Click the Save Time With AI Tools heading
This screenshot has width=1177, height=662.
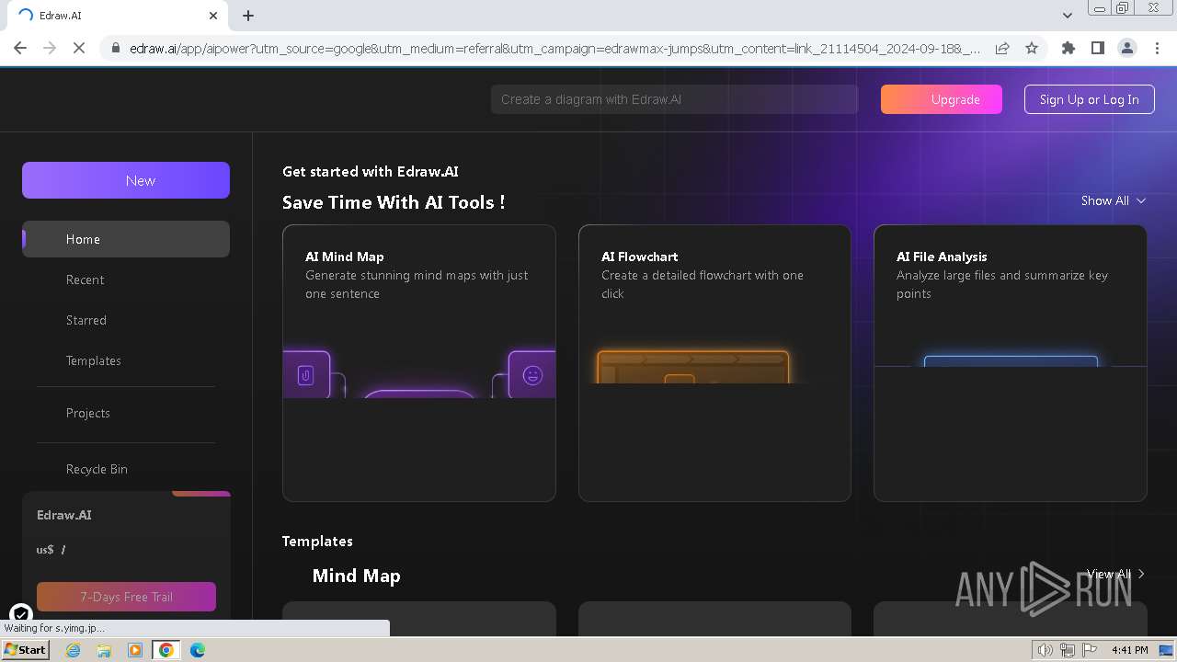point(394,202)
